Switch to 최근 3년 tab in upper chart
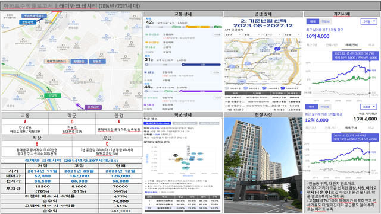The height and width of the screenshot is (214, 381). tap(312, 45)
